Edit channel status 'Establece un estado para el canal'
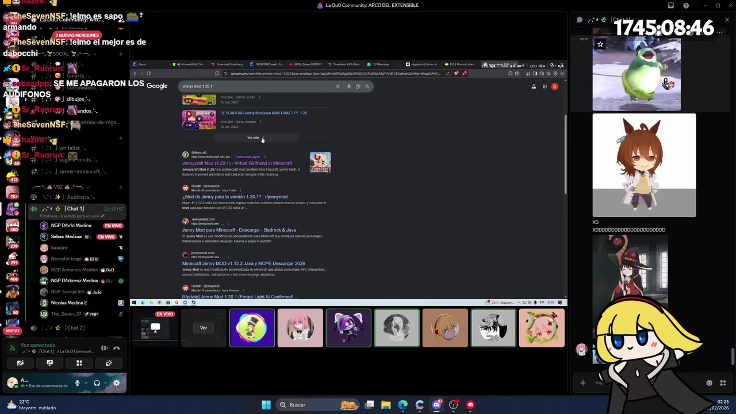The height and width of the screenshot is (414, 736). (x=72, y=216)
